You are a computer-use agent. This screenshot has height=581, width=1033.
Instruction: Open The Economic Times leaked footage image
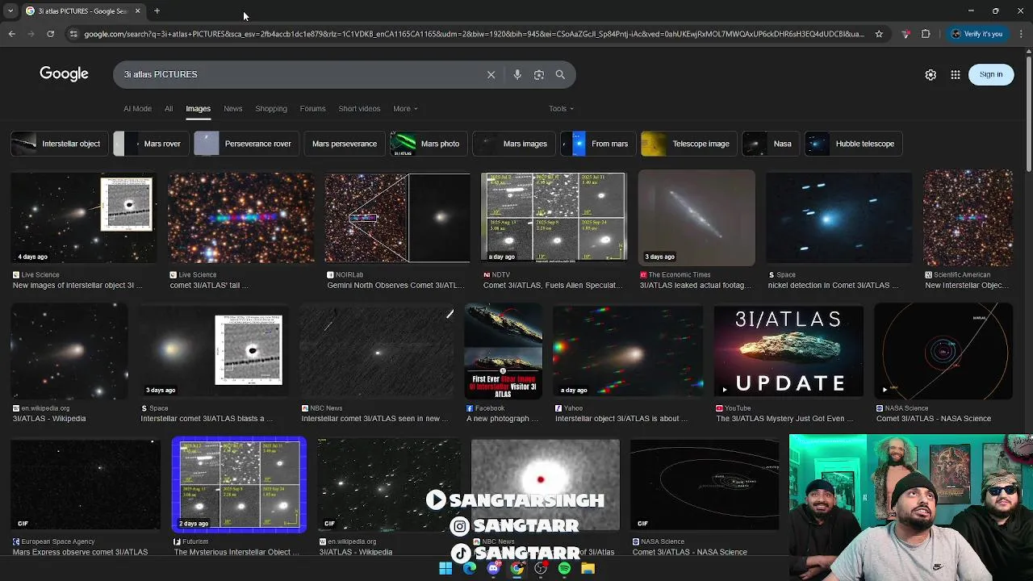coord(696,218)
